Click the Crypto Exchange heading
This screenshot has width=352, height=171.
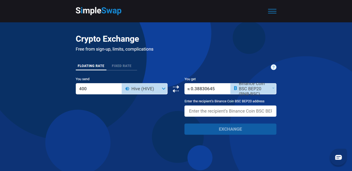(x=107, y=39)
